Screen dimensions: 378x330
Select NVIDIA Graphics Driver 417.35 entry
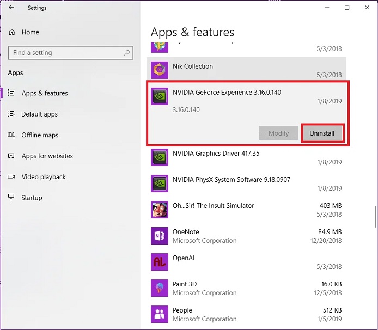tap(246, 157)
